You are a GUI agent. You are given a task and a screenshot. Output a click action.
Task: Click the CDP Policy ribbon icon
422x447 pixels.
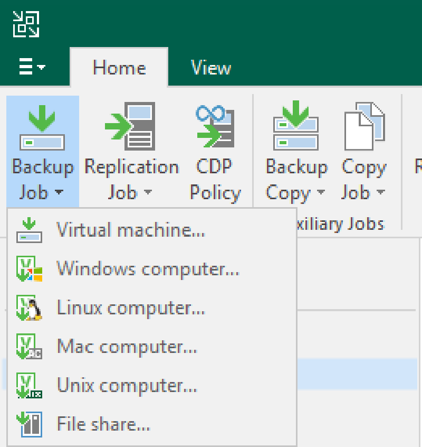pos(215,126)
